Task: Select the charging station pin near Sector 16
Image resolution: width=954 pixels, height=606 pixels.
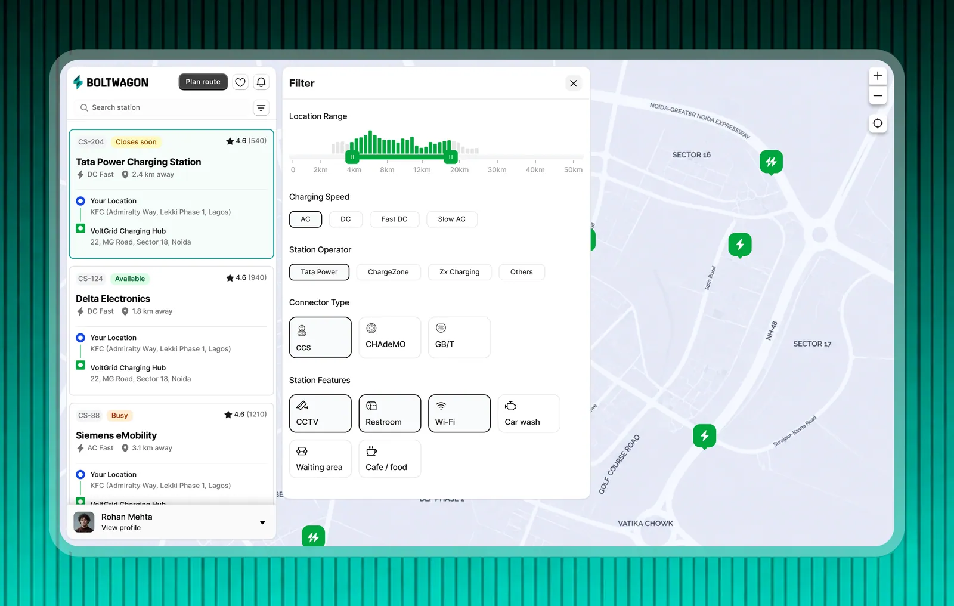Action: point(771,162)
